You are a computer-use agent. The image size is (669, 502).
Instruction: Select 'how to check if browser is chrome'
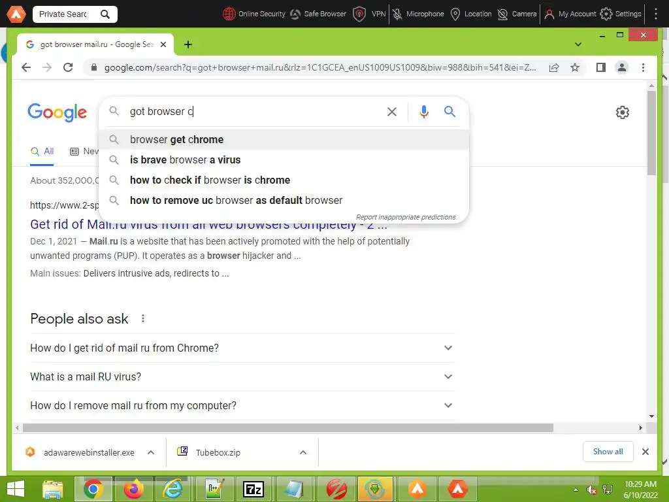(x=284, y=180)
